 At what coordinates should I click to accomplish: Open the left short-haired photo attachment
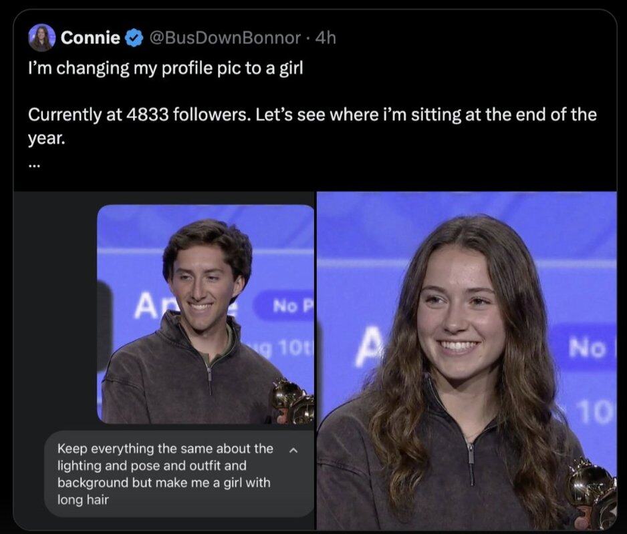click(205, 314)
